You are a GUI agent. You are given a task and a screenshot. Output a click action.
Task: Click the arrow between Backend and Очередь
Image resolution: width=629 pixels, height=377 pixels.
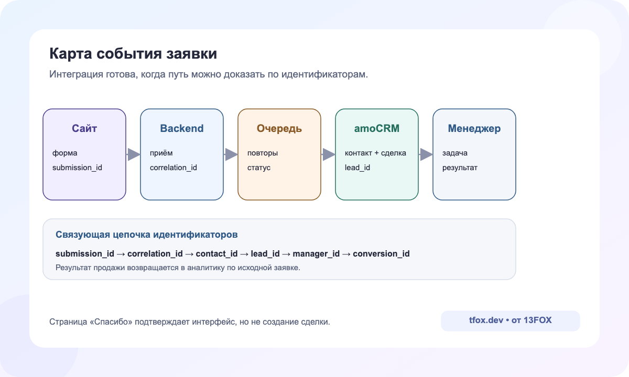pos(231,154)
